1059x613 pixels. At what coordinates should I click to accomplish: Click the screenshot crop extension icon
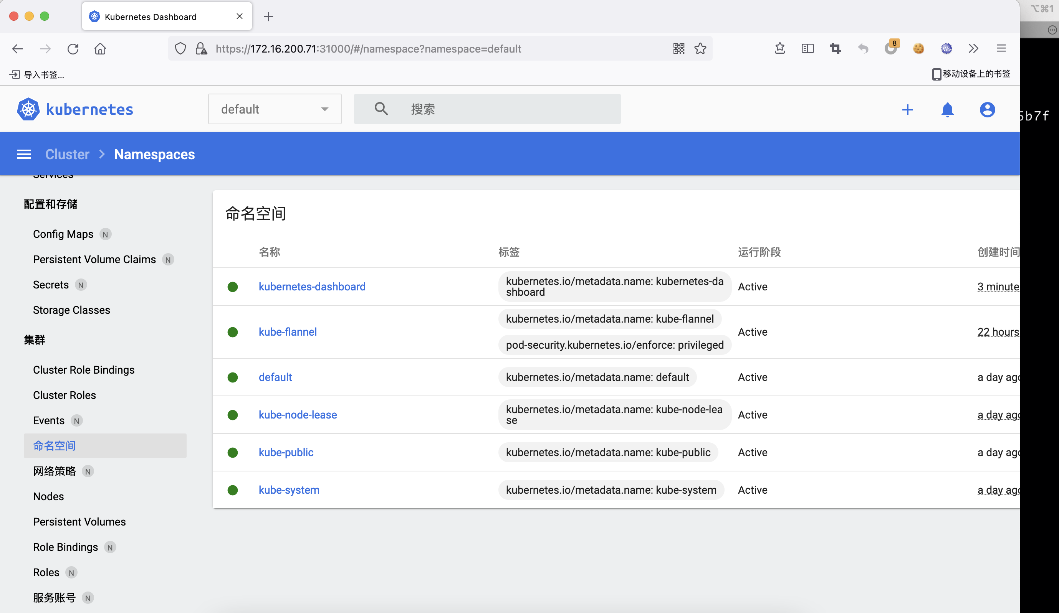(x=835, y=49)
